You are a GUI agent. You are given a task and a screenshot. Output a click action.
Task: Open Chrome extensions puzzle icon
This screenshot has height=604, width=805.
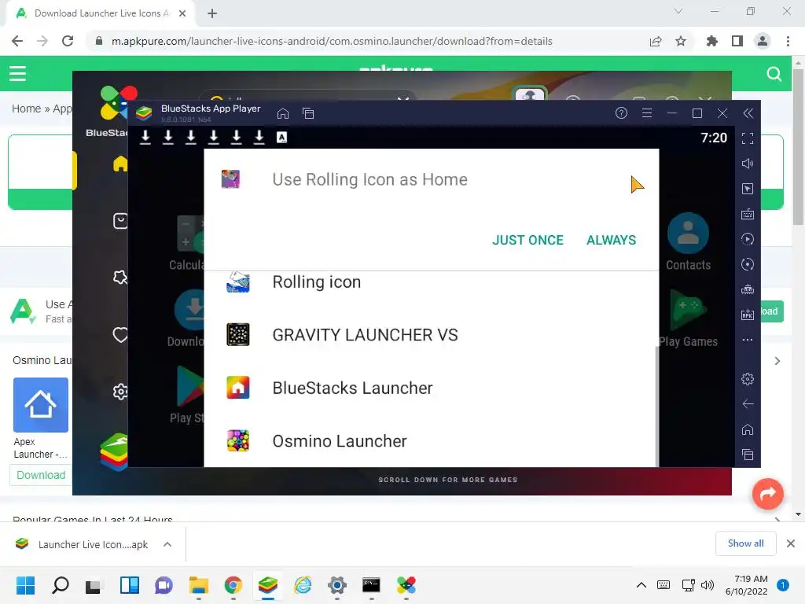coord(712,41)
